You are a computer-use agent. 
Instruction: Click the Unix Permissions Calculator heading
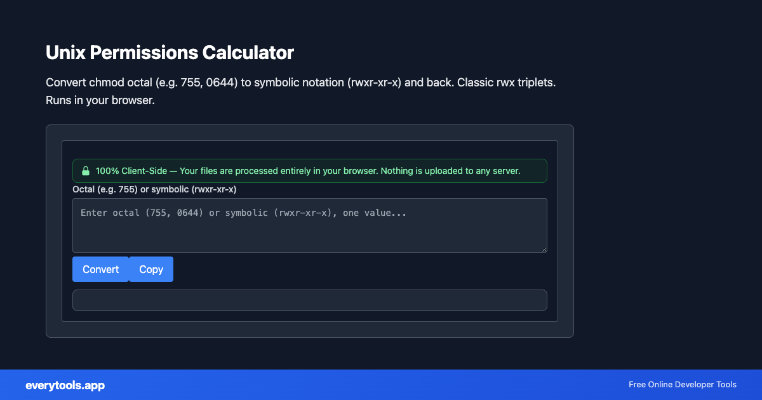(x=170, y=53)
